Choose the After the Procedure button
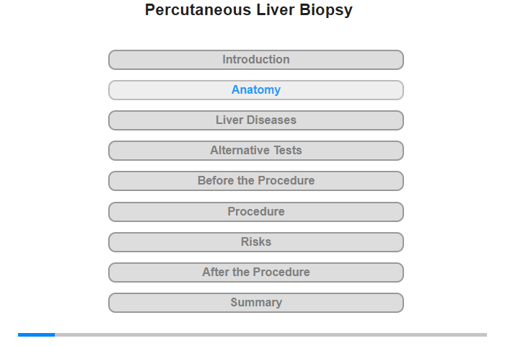Image resolution: width=505 pixels, height=346 pixels. (x=256, y=272)
